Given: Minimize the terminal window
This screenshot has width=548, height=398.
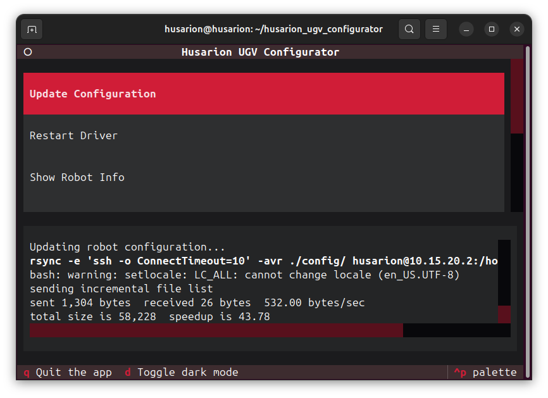Looking at the screenshot, I should 466,29.
